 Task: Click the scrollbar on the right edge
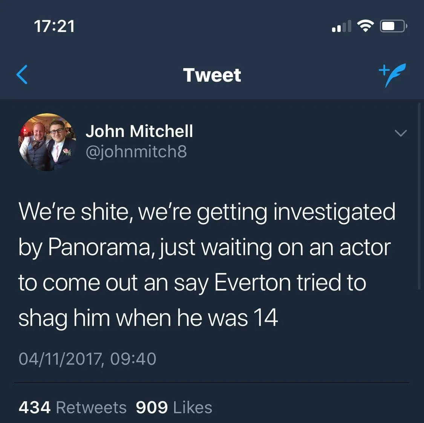coord(419,196)
